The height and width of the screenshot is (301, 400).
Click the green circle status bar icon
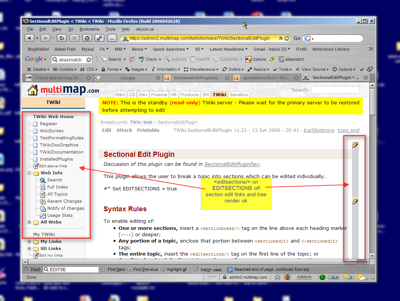322,277
